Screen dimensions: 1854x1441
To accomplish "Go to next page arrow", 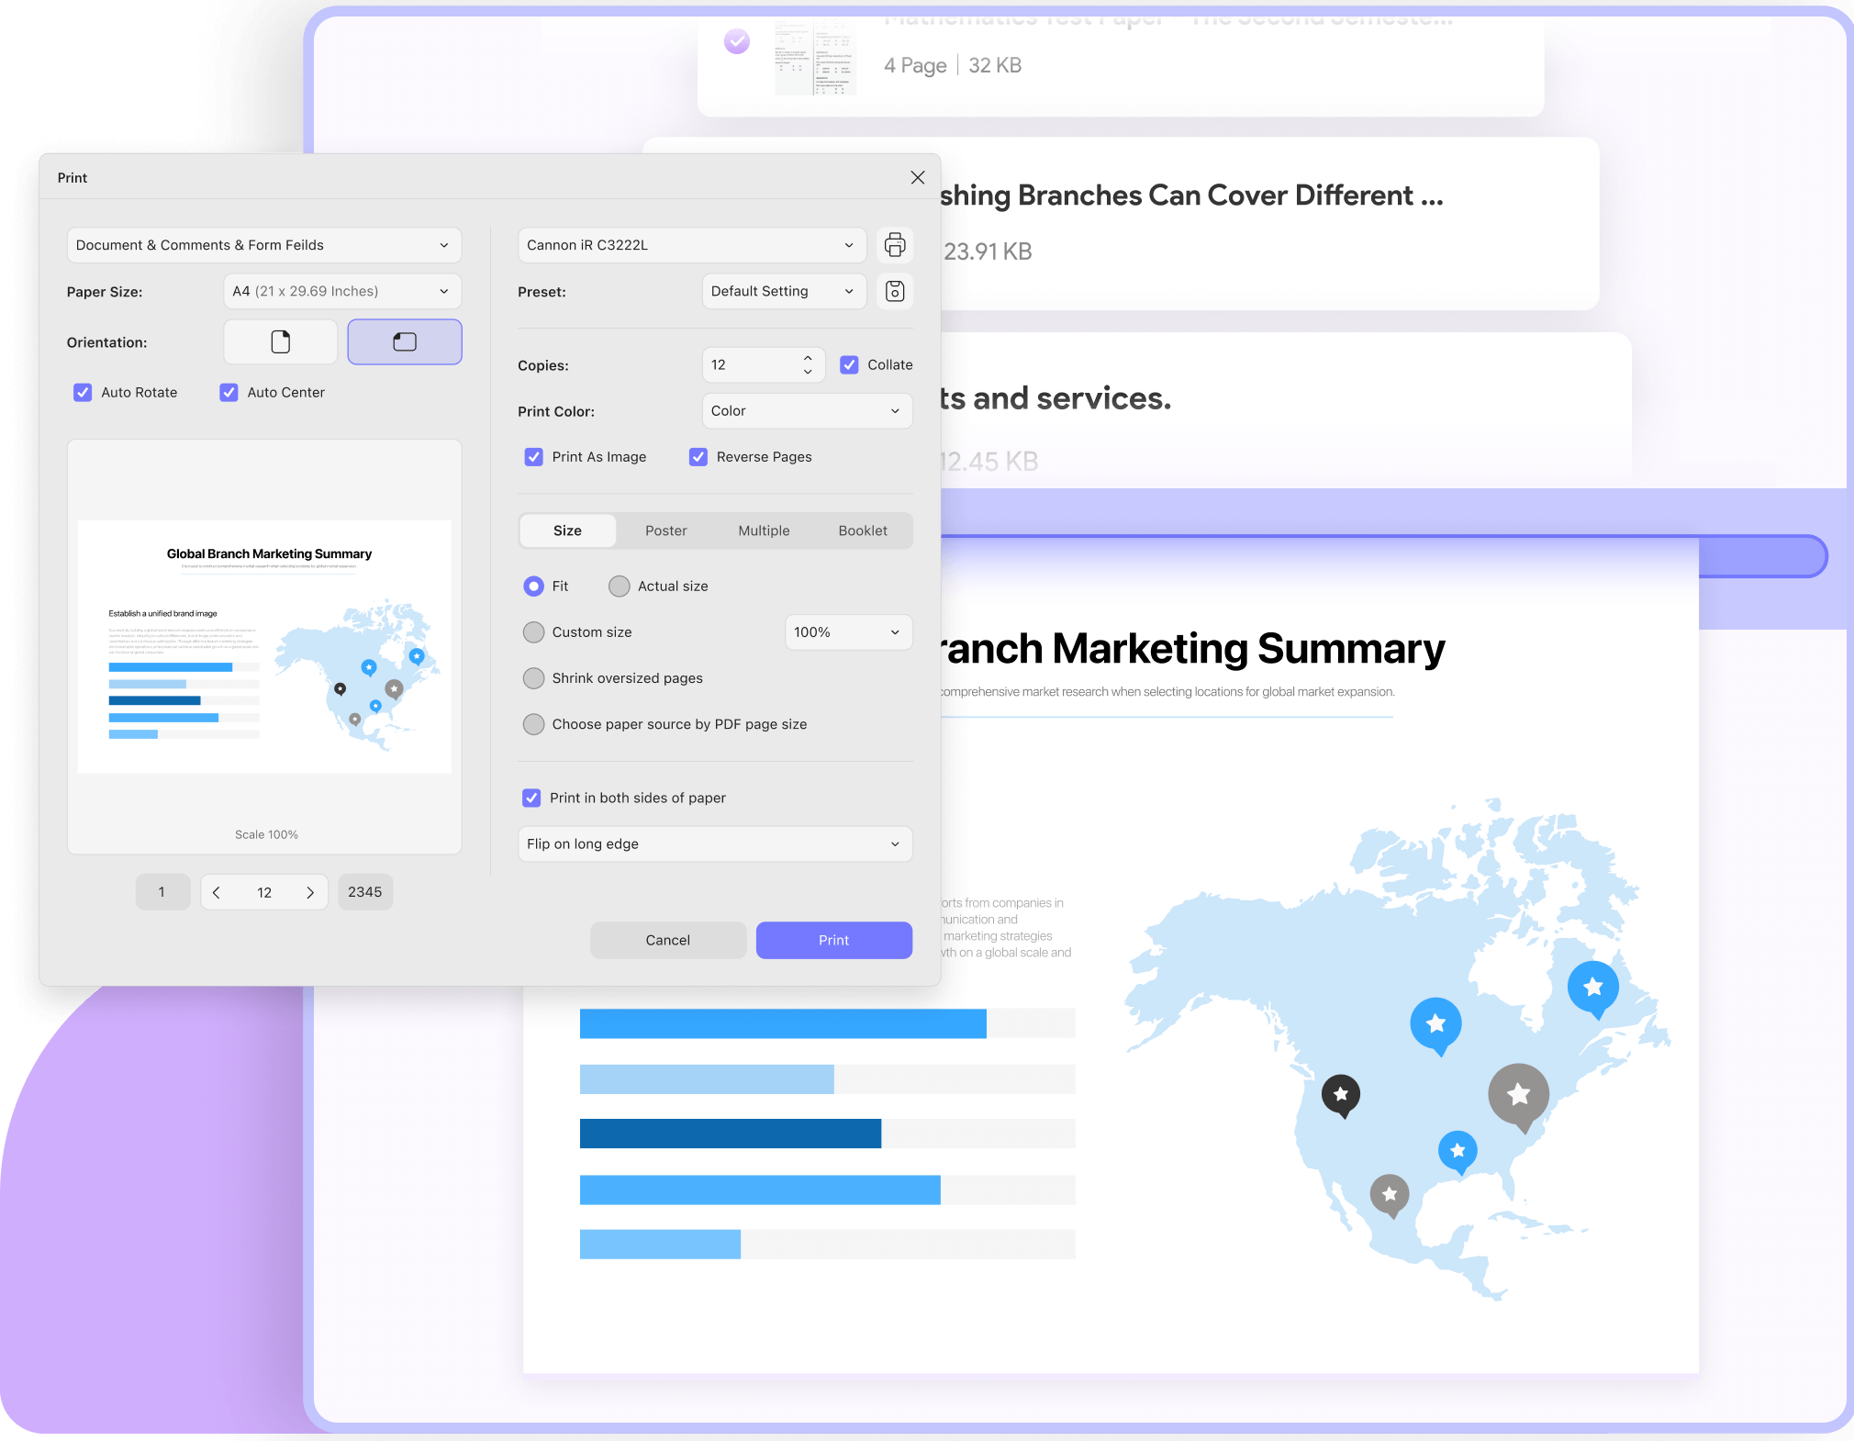I will 310,892.
